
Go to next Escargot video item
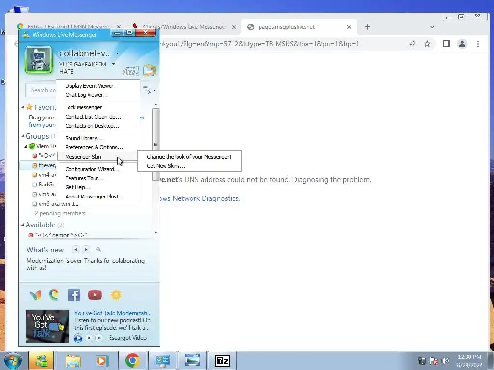(99, 338)
